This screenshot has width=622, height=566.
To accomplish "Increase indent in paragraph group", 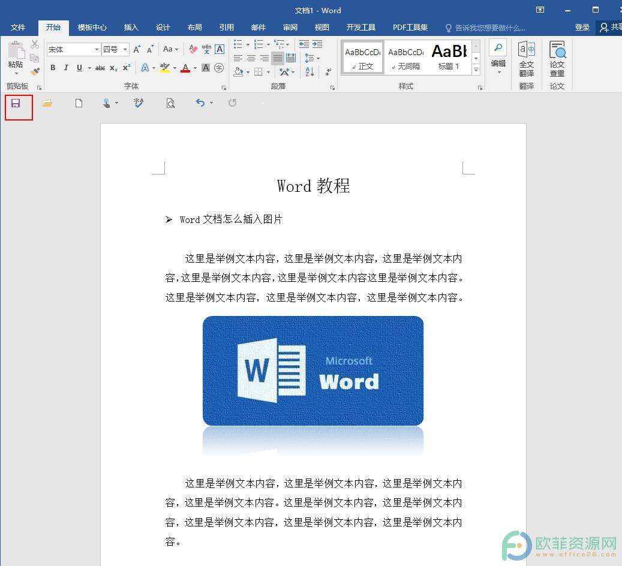I will point(317,44).
